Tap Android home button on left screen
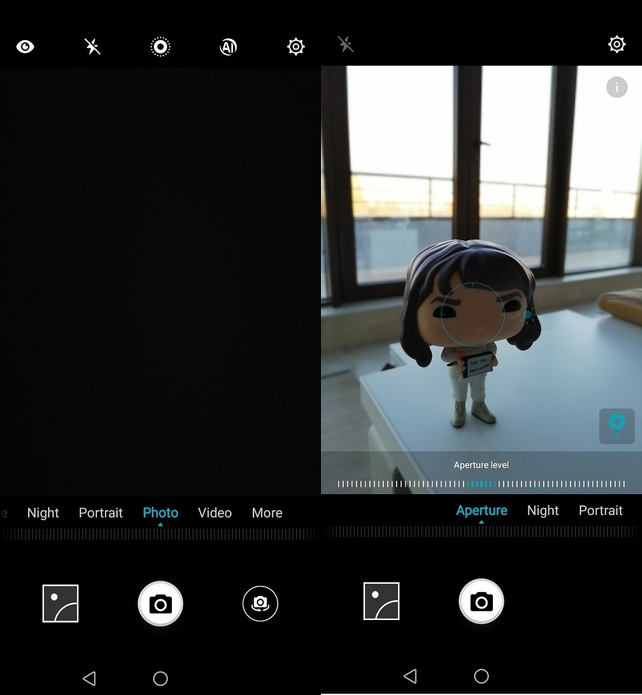 pos(160,678)
